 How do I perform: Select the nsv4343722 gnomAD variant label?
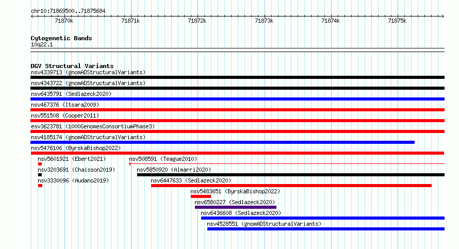88,83
